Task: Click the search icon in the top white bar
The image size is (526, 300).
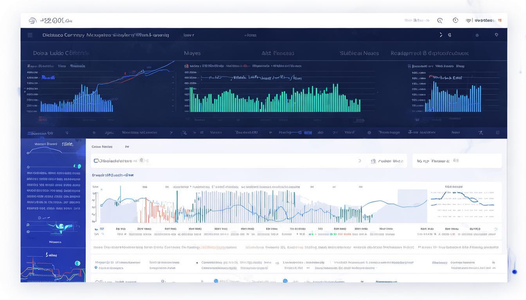Action: [x=440, y=20]
